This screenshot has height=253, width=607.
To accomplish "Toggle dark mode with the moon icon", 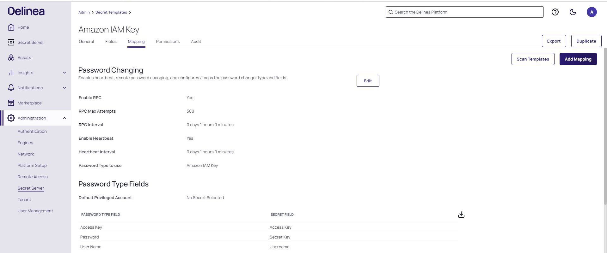I will click(573, 12).
